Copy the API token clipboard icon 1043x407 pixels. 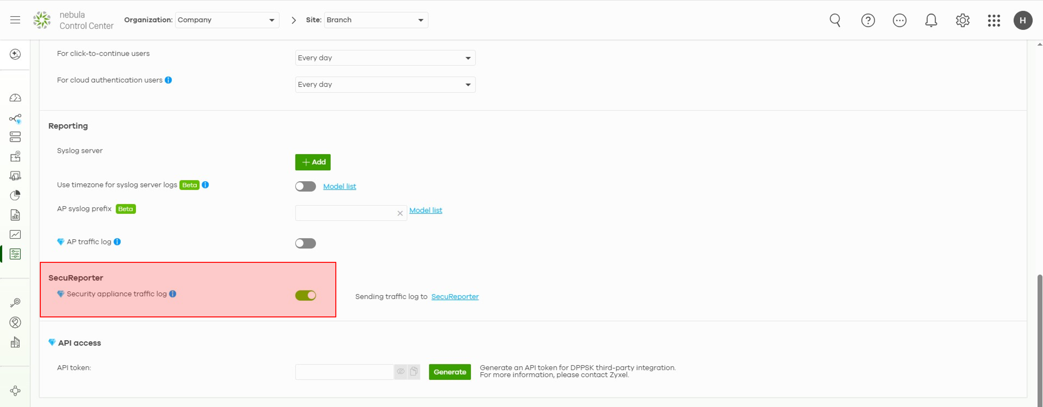tap(413, 371)
